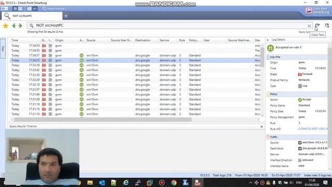
Task: Click the vertical scrollbar of log table
Action: [x=262, y=57]
